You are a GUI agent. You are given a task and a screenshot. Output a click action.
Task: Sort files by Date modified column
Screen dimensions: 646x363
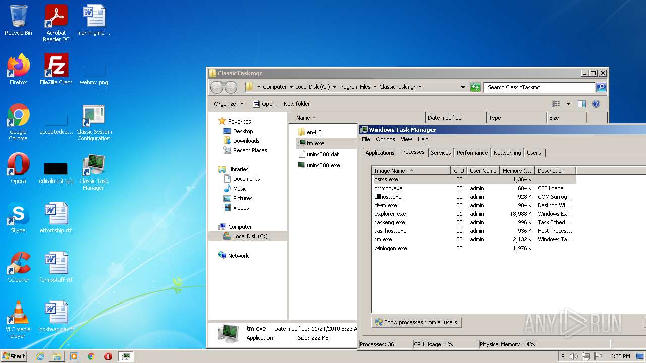(456, 118)
